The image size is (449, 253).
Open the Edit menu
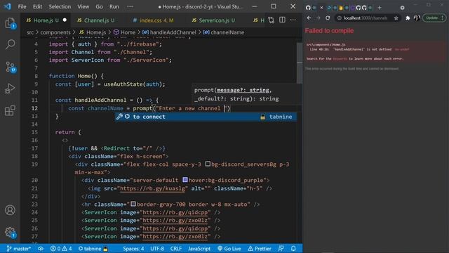pos(37,6)
